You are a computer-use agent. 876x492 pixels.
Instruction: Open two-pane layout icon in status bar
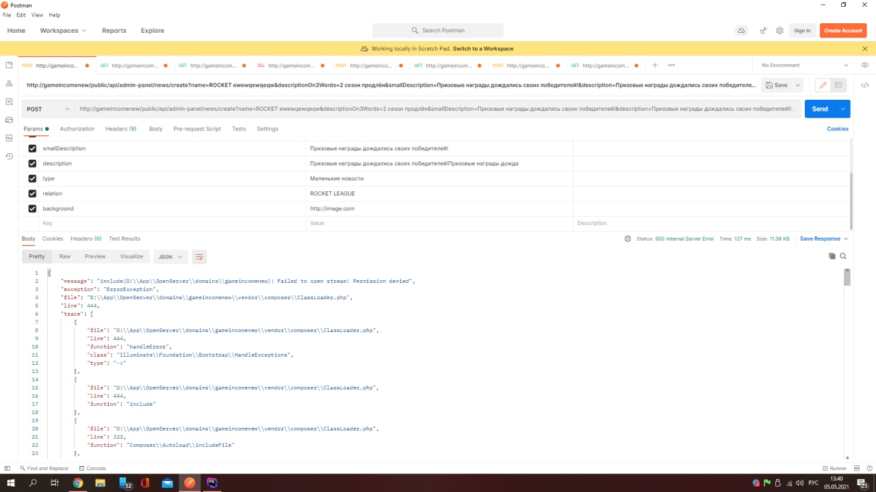(858, 468)
